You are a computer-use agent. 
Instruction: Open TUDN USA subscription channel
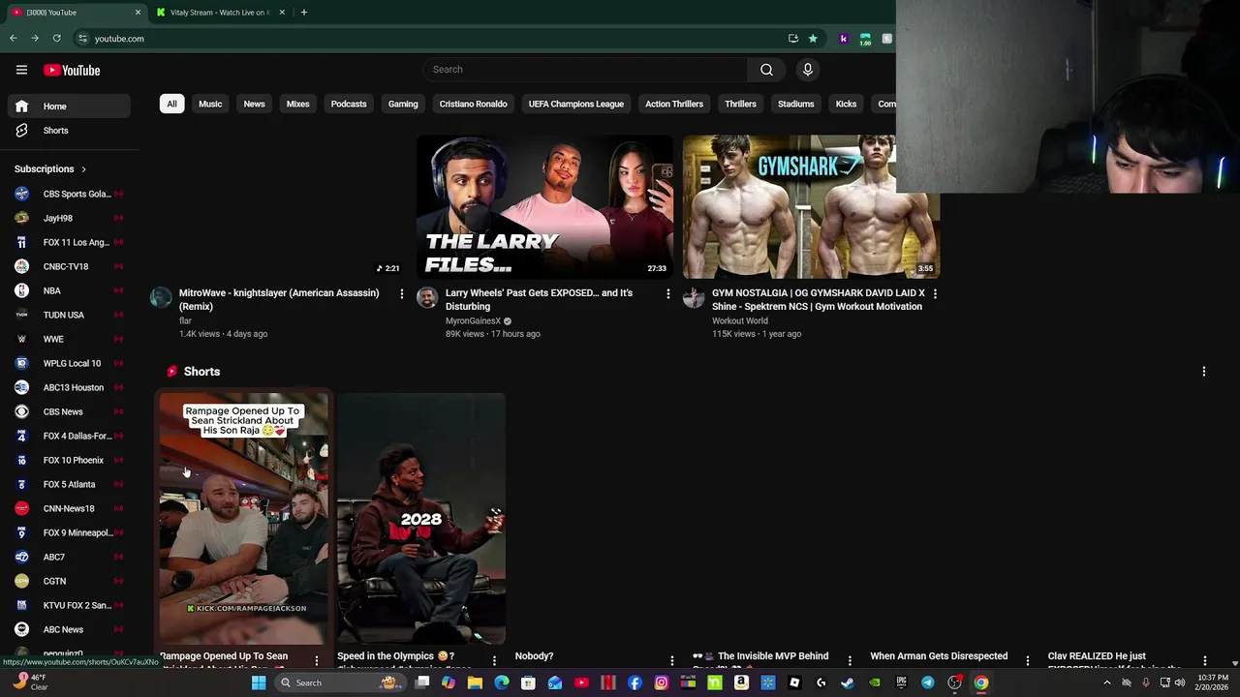[69, 315]
